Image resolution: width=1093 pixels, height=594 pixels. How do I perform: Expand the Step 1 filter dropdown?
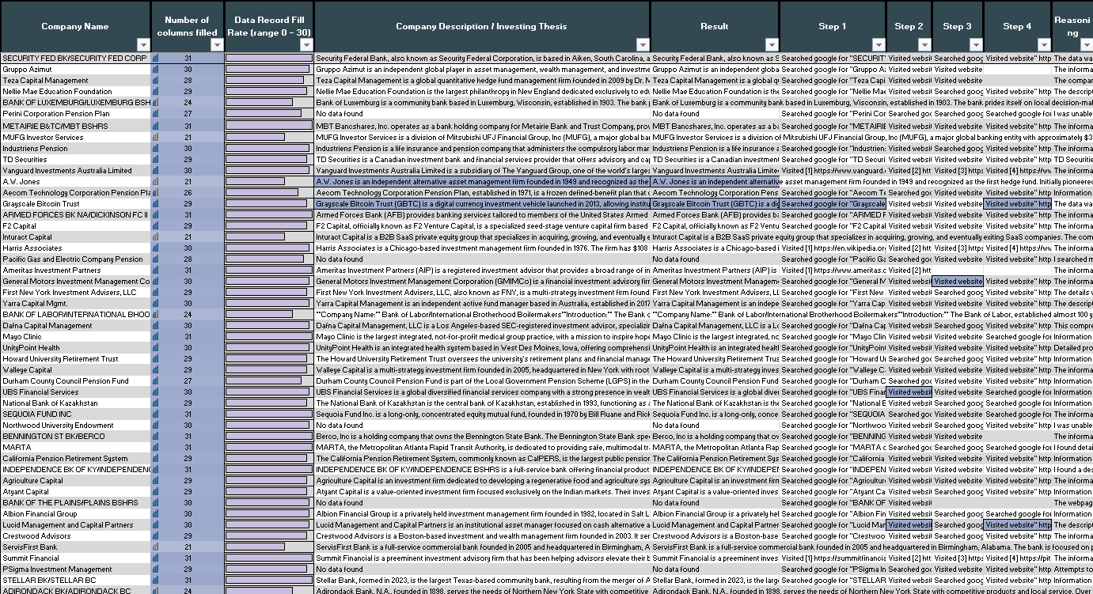878,45
